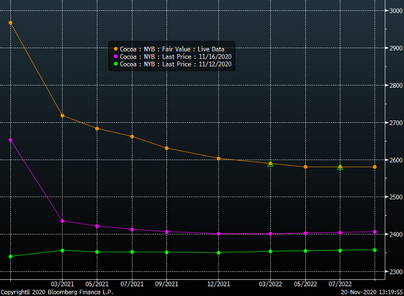
Task: Click the first orange point near 2970
Action: click(x=10, y=23)
